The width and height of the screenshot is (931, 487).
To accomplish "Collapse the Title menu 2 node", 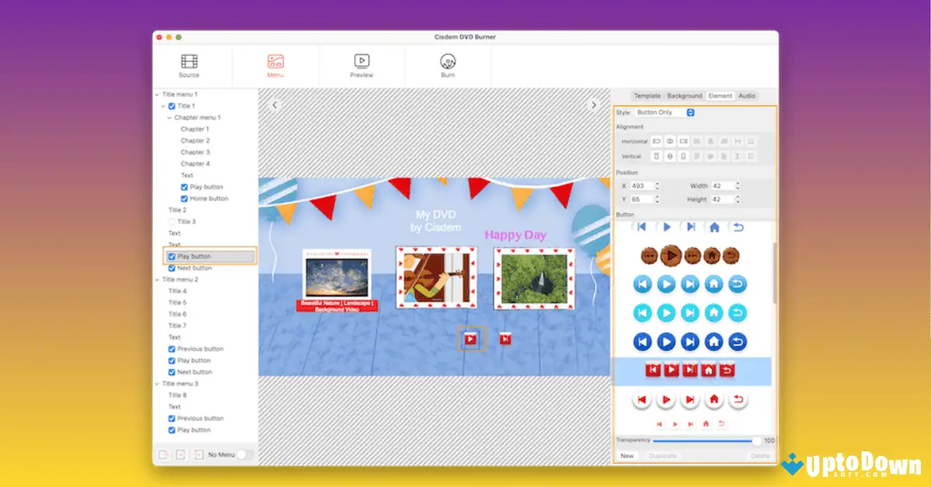I will (x=157, y=279).
